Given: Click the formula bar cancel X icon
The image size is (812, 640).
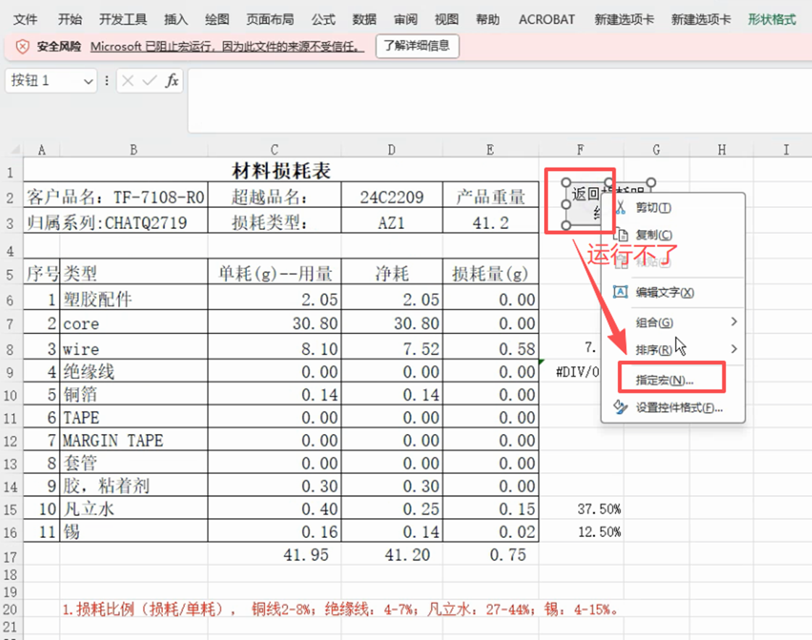Looking at the screenshot, I should tap(128, 81).
